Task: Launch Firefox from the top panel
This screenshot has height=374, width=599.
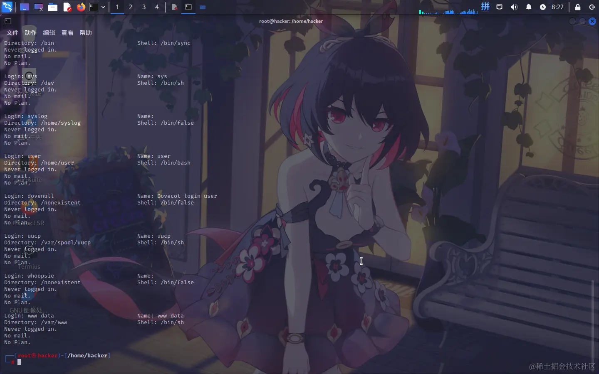Action: click(x=81, y=7)
